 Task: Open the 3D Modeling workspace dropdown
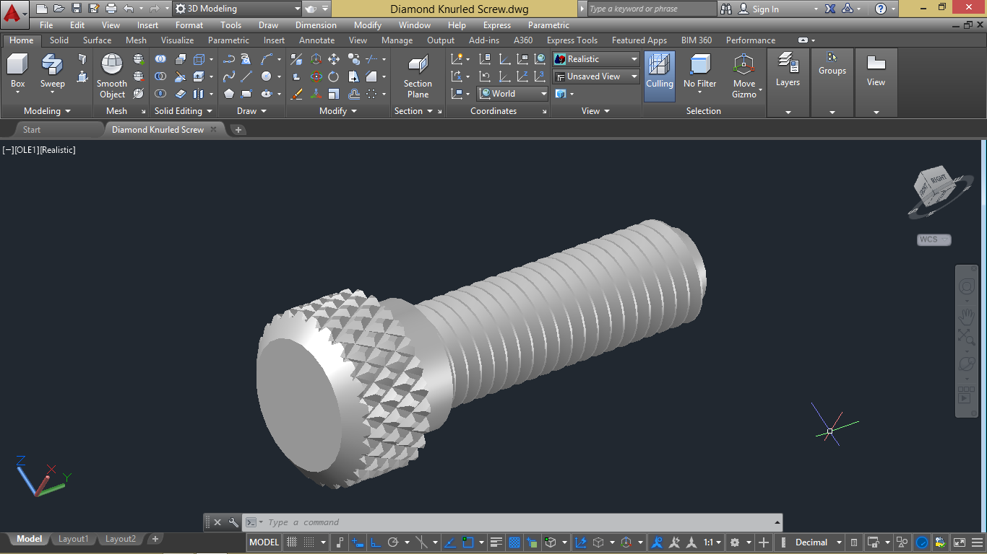(237, 9)
